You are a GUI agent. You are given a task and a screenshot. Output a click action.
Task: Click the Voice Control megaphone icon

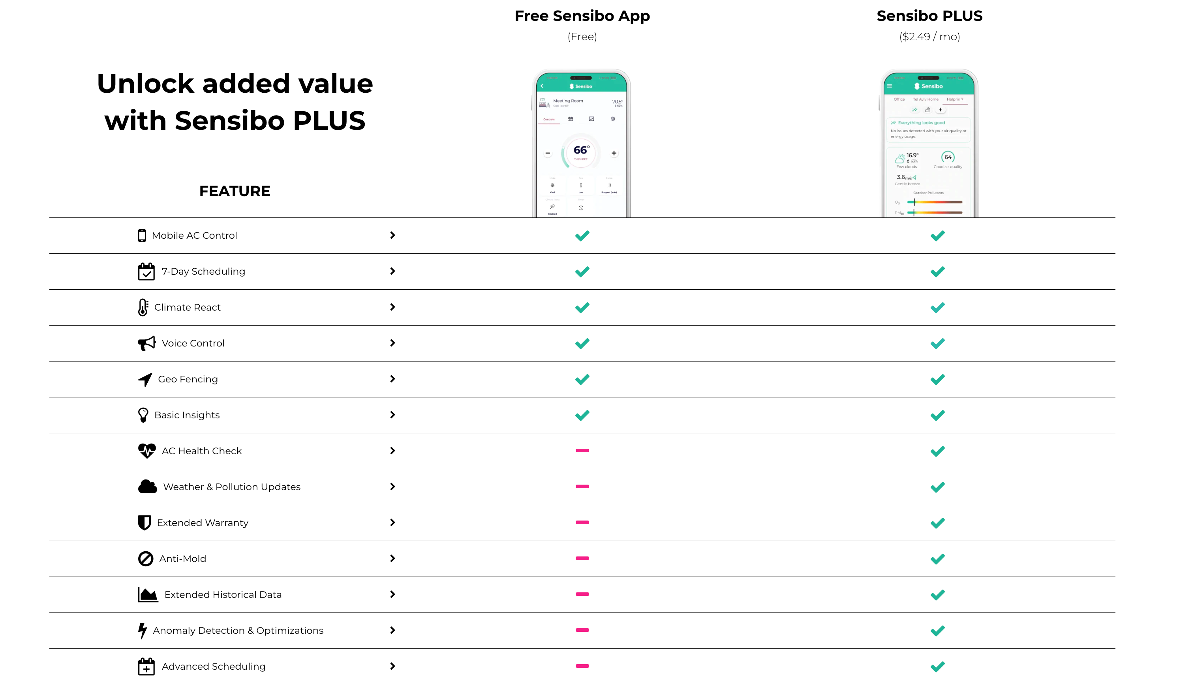[147, 343]
